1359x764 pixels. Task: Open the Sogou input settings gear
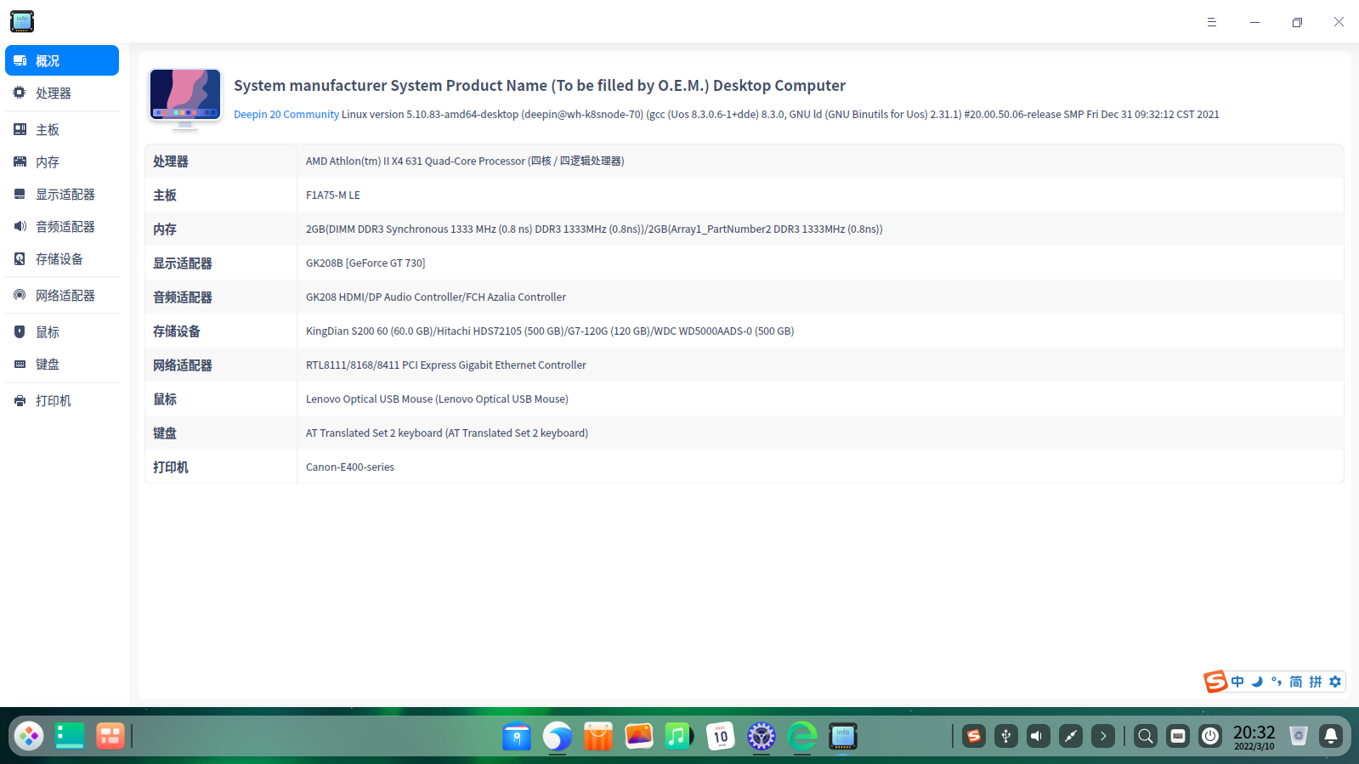click(x=1335, y=682)
